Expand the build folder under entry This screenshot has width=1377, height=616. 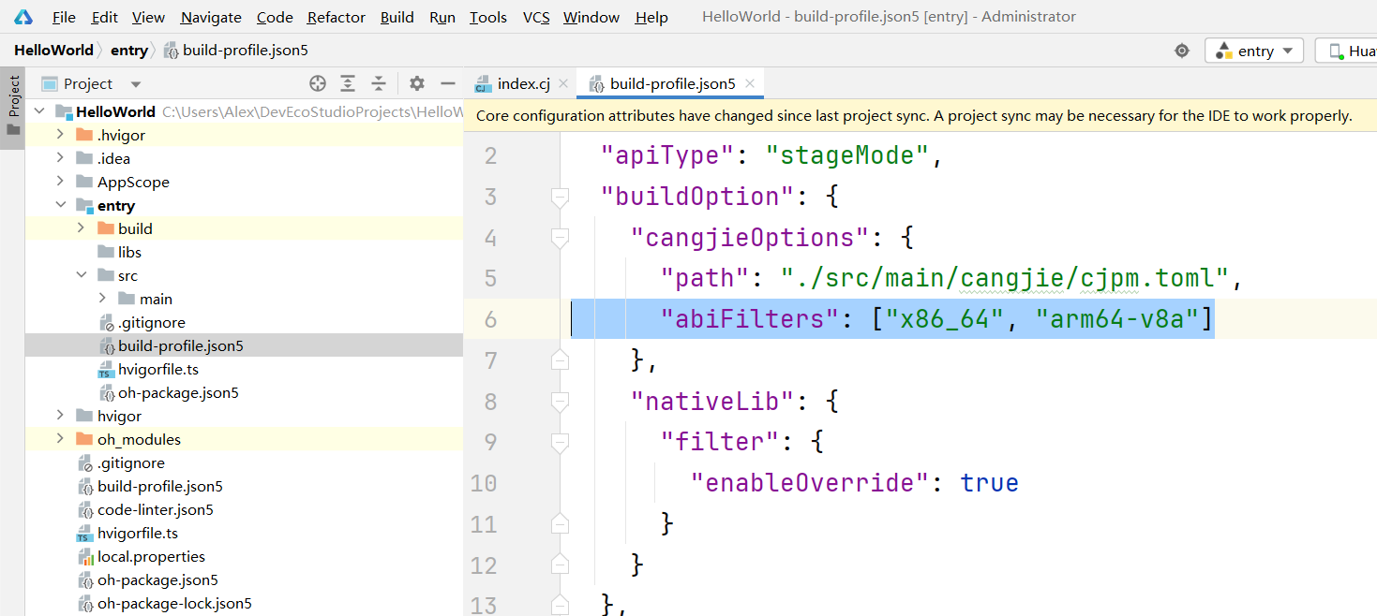[81, 228]
